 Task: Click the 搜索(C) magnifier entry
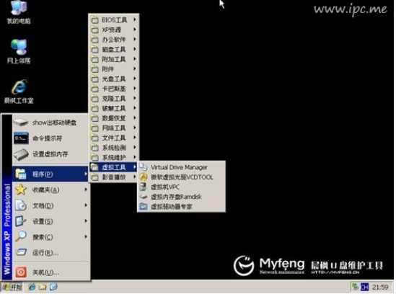[x=50, y=237]
